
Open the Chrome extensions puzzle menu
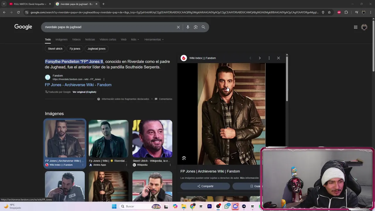(346, 12)
